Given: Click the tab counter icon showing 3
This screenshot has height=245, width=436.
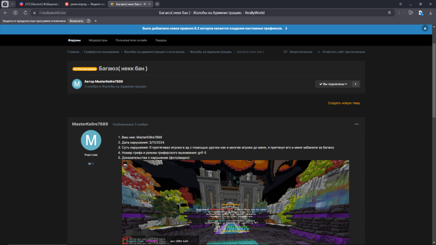Looking at the screenshot, I should point(5,4).
